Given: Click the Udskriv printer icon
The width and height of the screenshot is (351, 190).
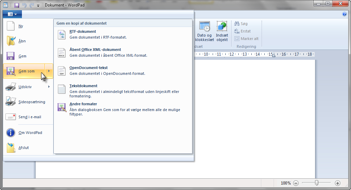Looking at the screenshot, I should tap(11, 86).
